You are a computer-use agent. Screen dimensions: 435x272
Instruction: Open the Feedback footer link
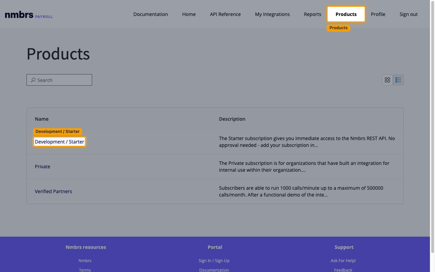coord(343,270)
